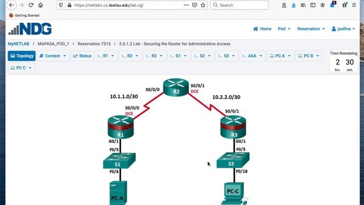Click the gift what's new icon
The height and width of the screenshot is (205, 364).
(x=345, y=5)
